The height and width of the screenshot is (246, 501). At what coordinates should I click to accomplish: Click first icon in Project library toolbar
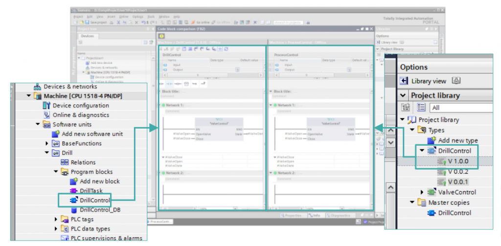coord(406,108)
